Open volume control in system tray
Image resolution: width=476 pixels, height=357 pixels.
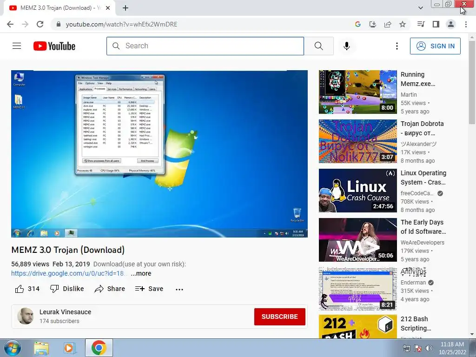pyautogui.click(x=429, y=348)
